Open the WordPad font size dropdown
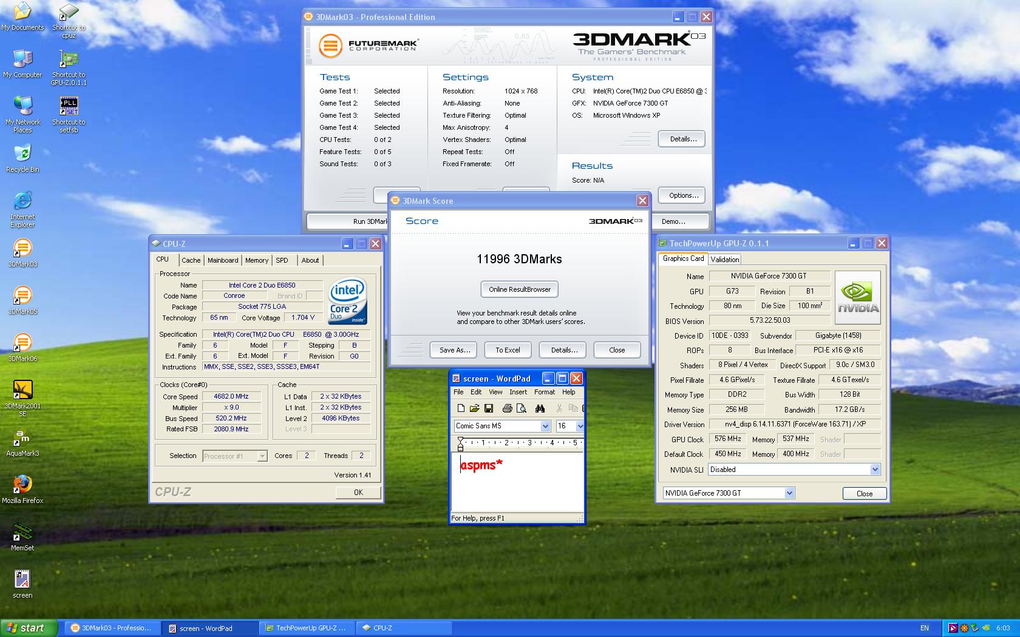Viewport: 1020px width, 637px height. pos(580,426)
